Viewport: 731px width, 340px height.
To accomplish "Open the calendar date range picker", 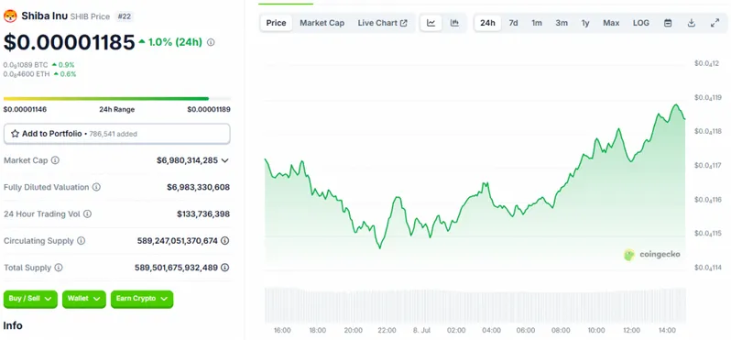I will point(668,23).
